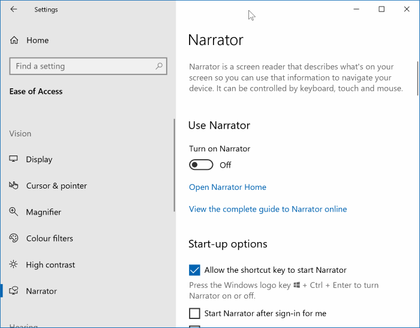This screenshot has width=420, height=328.
Task: Click the back arrow in Settings
Action: [13, 10]
